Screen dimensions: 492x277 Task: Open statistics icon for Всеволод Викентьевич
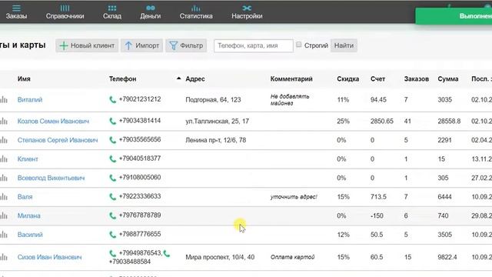tap(4, 178)
